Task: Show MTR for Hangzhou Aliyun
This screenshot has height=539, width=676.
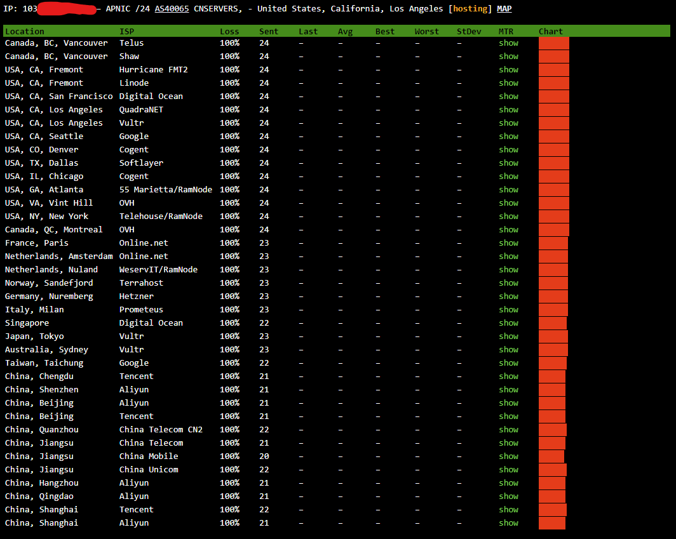Action: [x=509, y=483]
